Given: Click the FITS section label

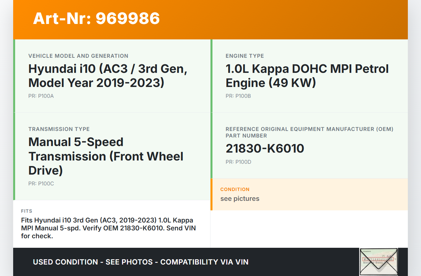Looking at the screenshot, I should tap(27, 211).
